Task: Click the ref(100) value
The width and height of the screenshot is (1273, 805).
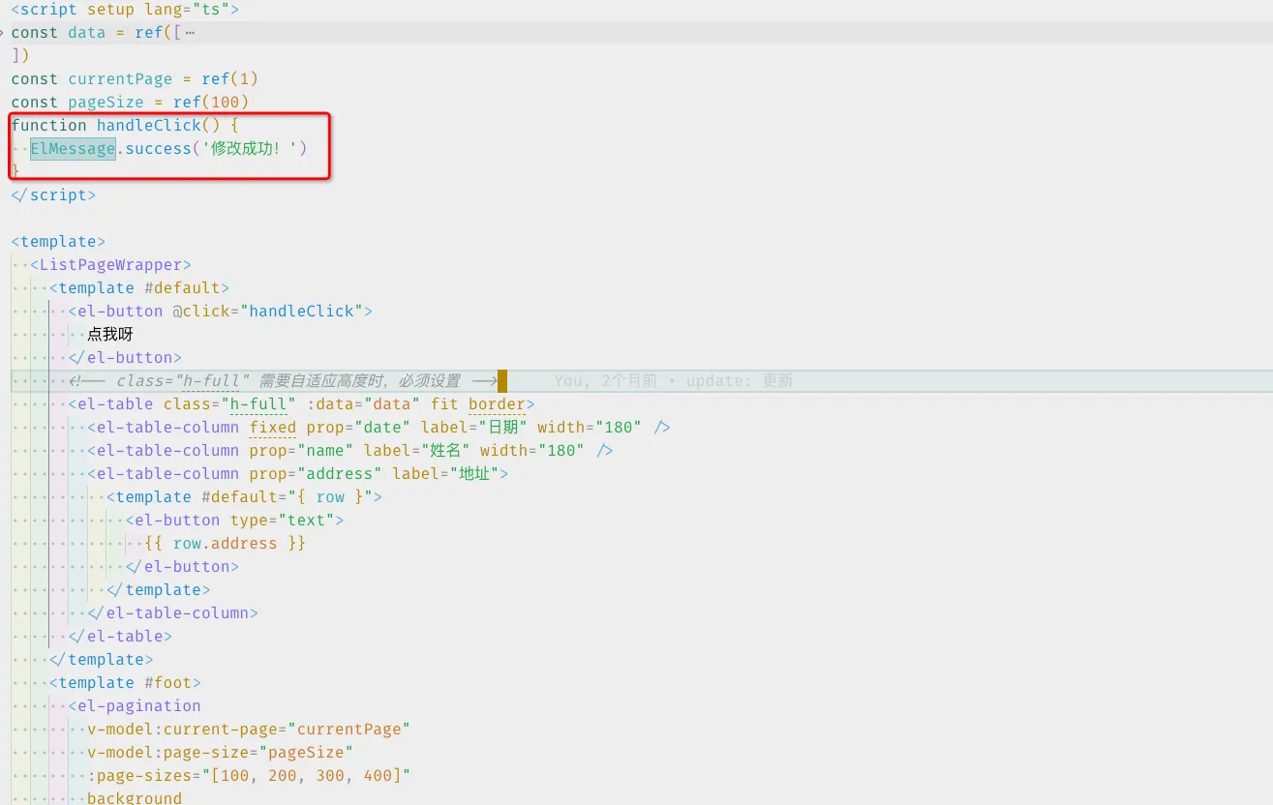Action: 211,103
